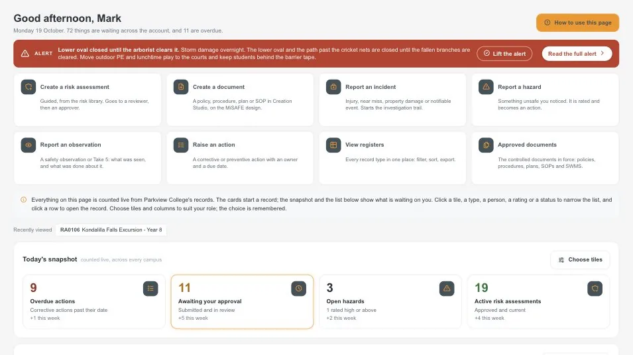The width and height of the screenshot is (633, 355).
Task: Click the Good afternoon, Mark heading
Action: (68, 18)
